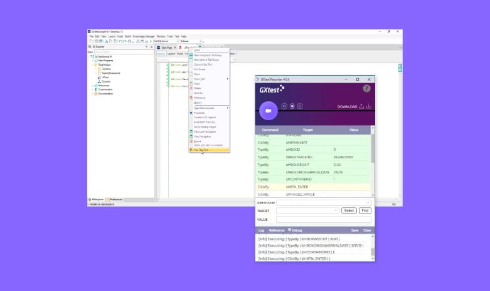
Task: Open the Release configuration dropdown
Action: [191, 41]
